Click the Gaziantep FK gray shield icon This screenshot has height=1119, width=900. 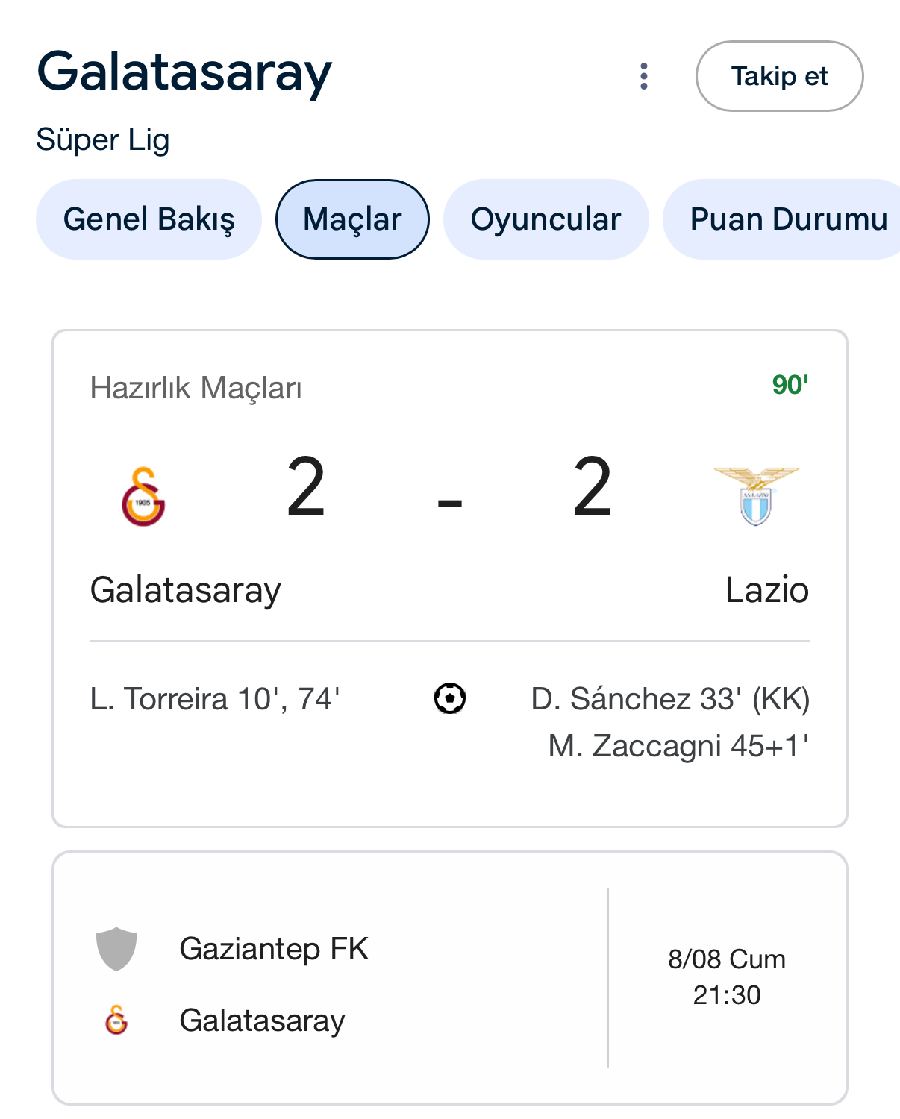[x=116, y=949]
